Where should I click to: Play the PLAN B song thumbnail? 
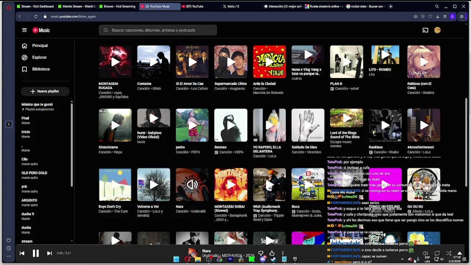347,62
